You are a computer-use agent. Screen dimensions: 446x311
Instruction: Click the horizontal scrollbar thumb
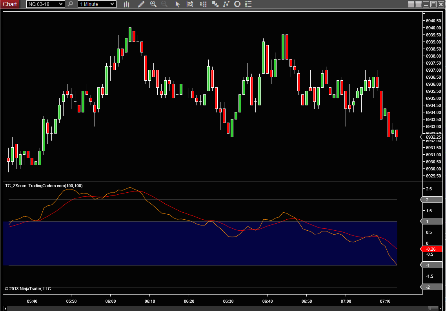pyautogui.click(x=432, y=308)
